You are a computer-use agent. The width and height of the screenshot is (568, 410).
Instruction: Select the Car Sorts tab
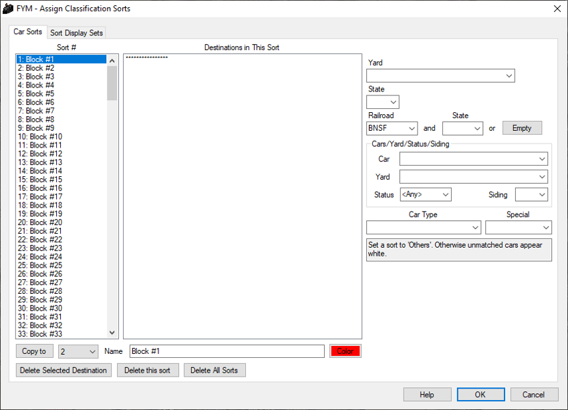[x=27, y=32]
